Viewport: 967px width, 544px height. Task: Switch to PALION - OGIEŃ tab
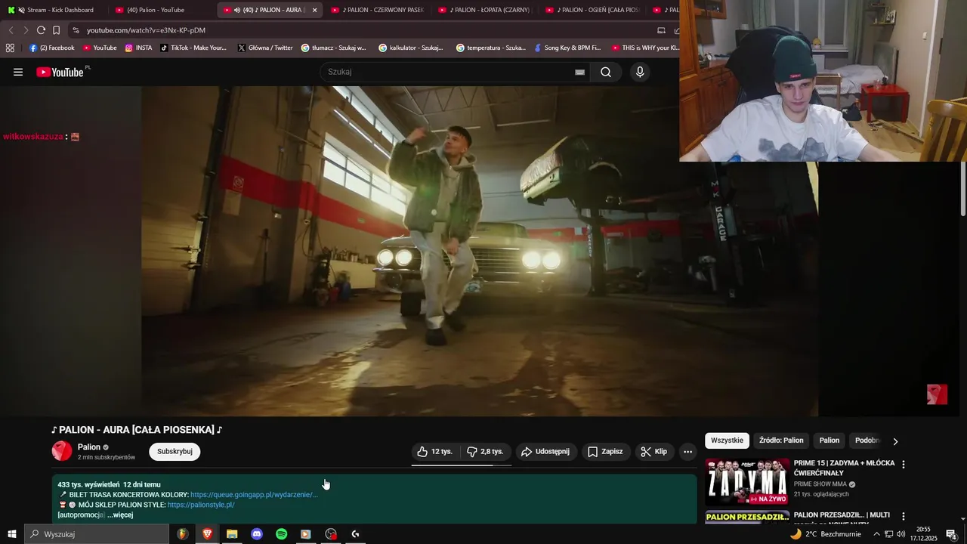[x=592, y=10]
